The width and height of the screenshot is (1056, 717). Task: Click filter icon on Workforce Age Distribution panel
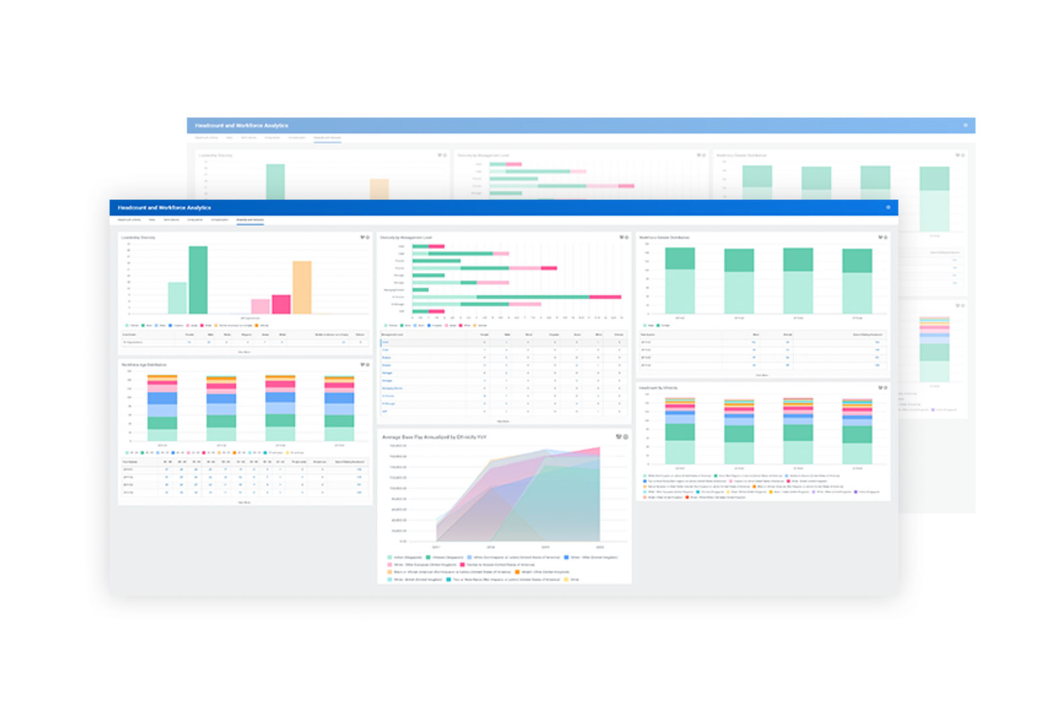(363, 365)
